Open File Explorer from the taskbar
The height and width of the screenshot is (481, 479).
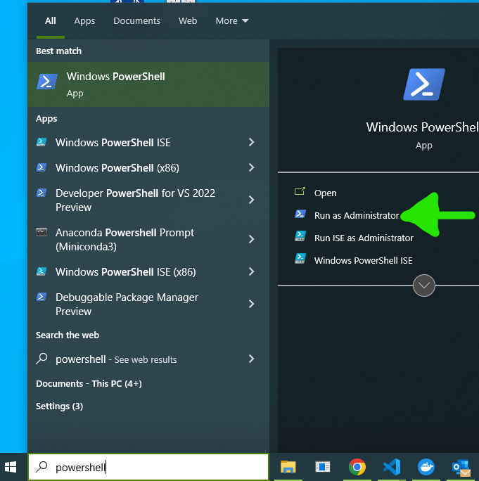tap(288, 467)
